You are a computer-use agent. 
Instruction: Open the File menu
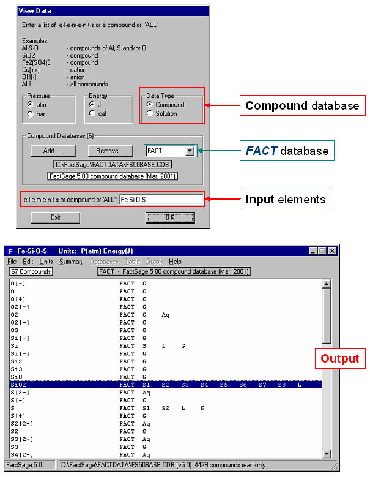(x=12, y=262)
